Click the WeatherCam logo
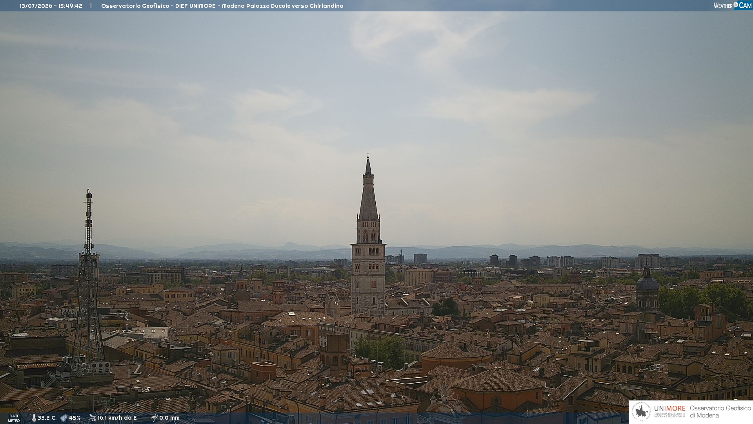Screen dimensions: 753x424 coord(733,5)
